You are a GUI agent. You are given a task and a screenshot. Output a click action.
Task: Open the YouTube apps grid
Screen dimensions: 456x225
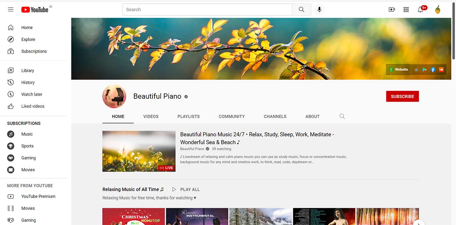[406, 10]
